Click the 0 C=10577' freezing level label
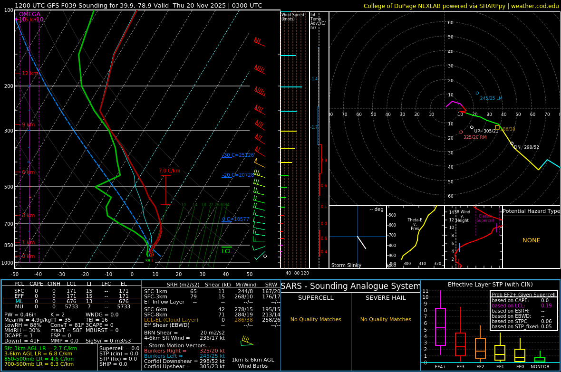The height and width of the screenshot is (372, 561). coord(236,219)
